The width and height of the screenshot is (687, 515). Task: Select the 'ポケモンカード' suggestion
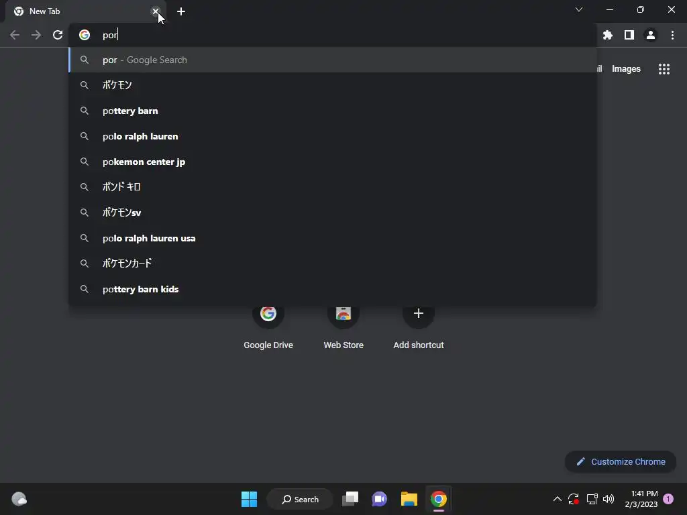(x=333, y=263)
